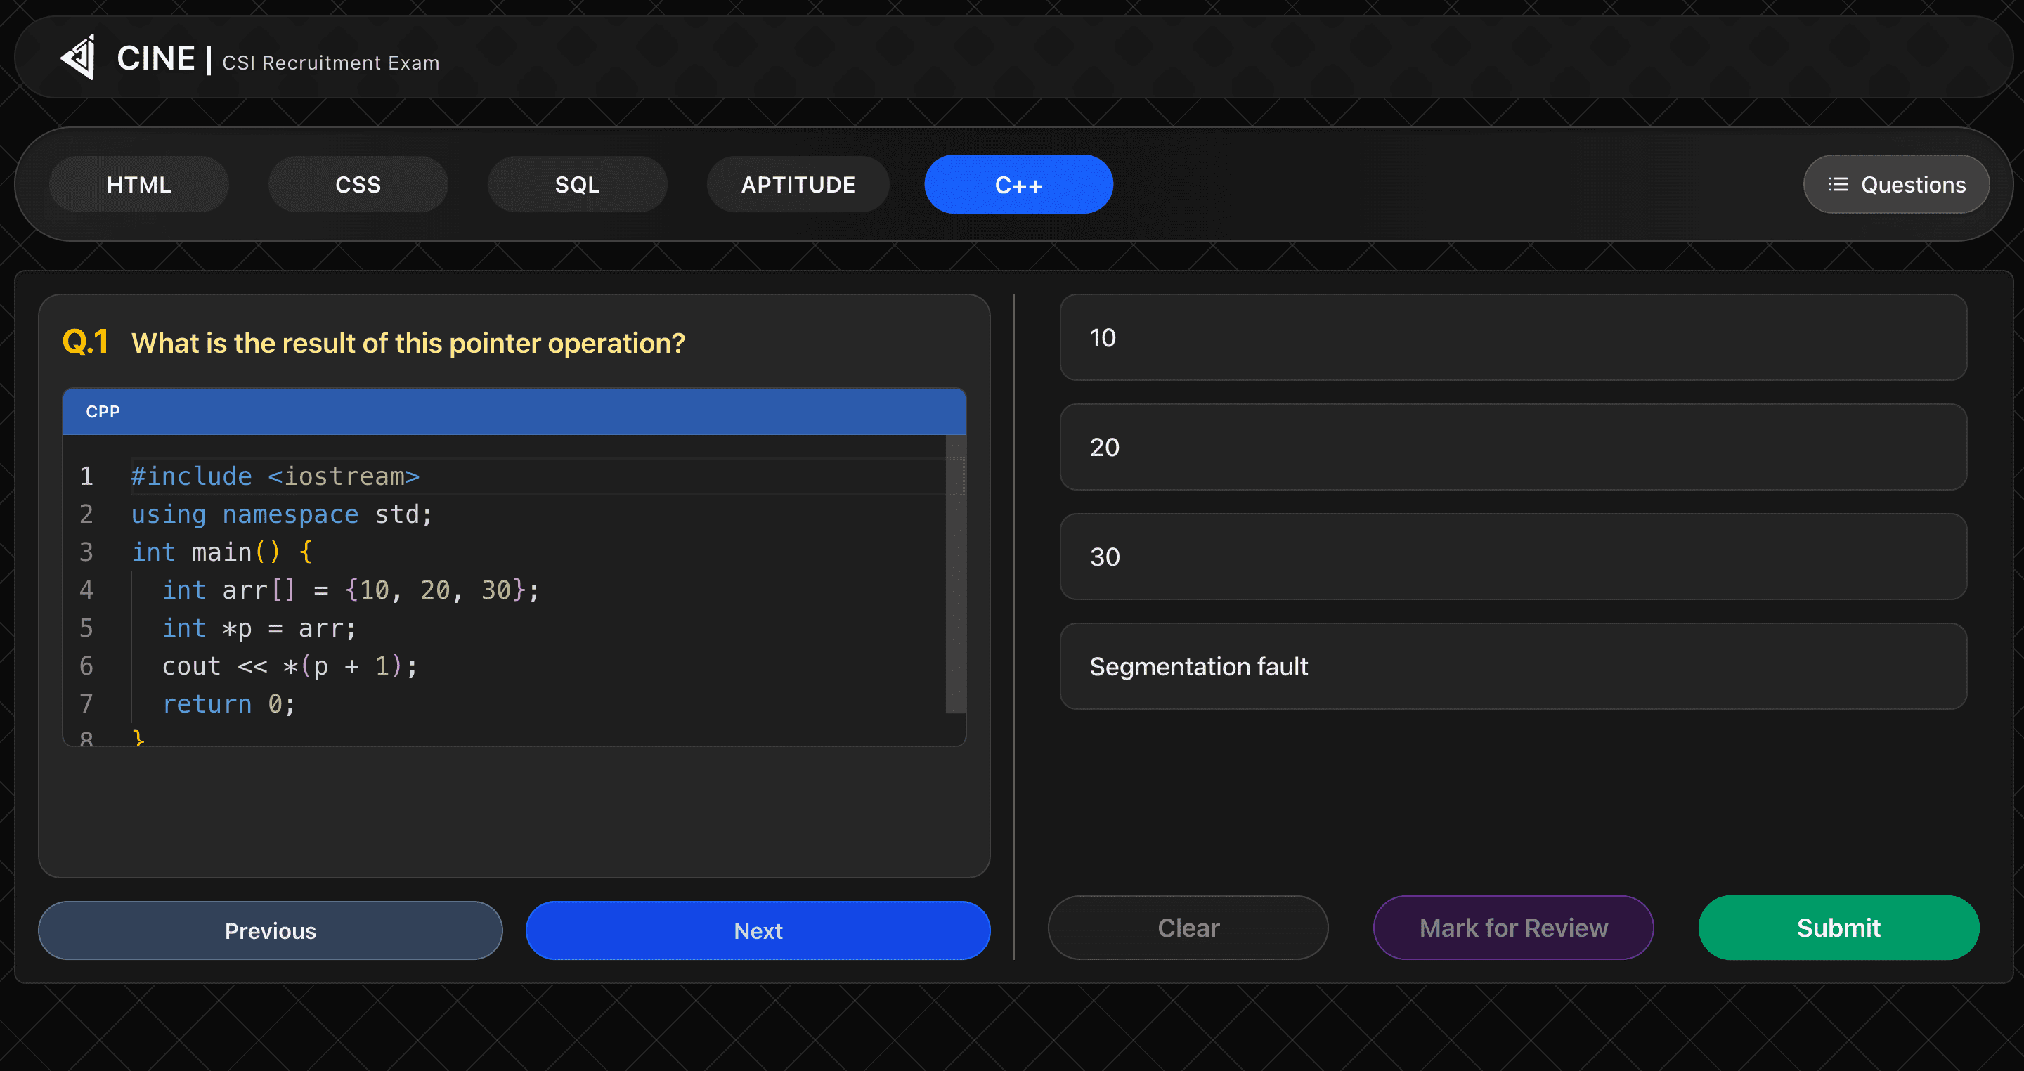This screenshot has width=2024, height=1071.
Task: Click inside code line 6 cout statement
Action: [289, 666]
